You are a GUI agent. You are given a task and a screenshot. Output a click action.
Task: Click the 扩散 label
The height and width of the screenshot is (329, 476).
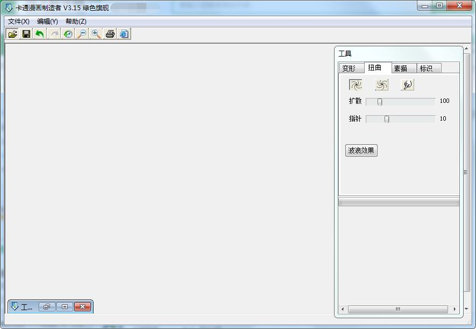(355, 101)
